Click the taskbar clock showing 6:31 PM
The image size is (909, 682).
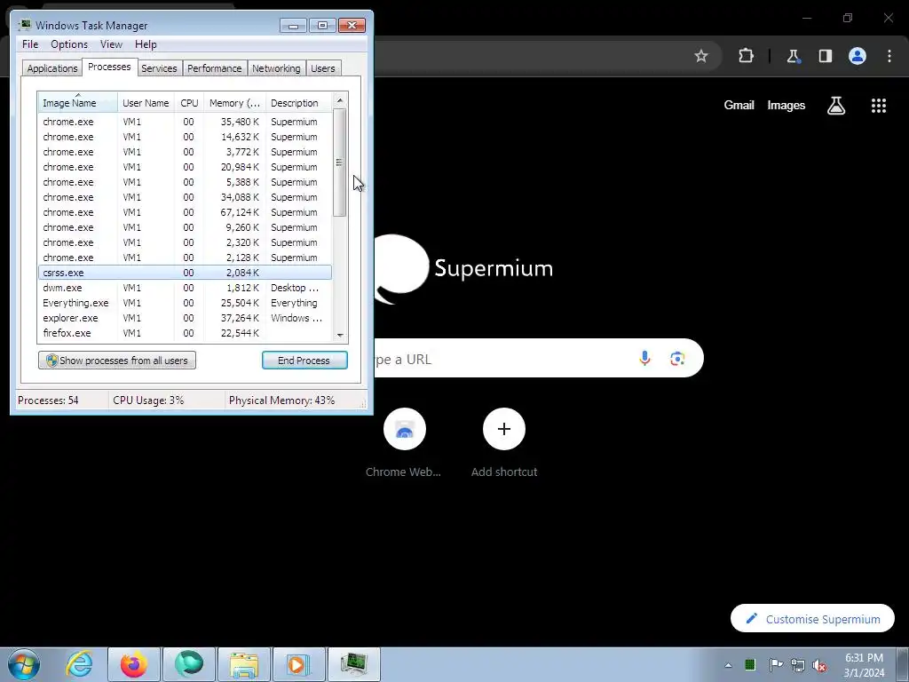pos(864,665)
